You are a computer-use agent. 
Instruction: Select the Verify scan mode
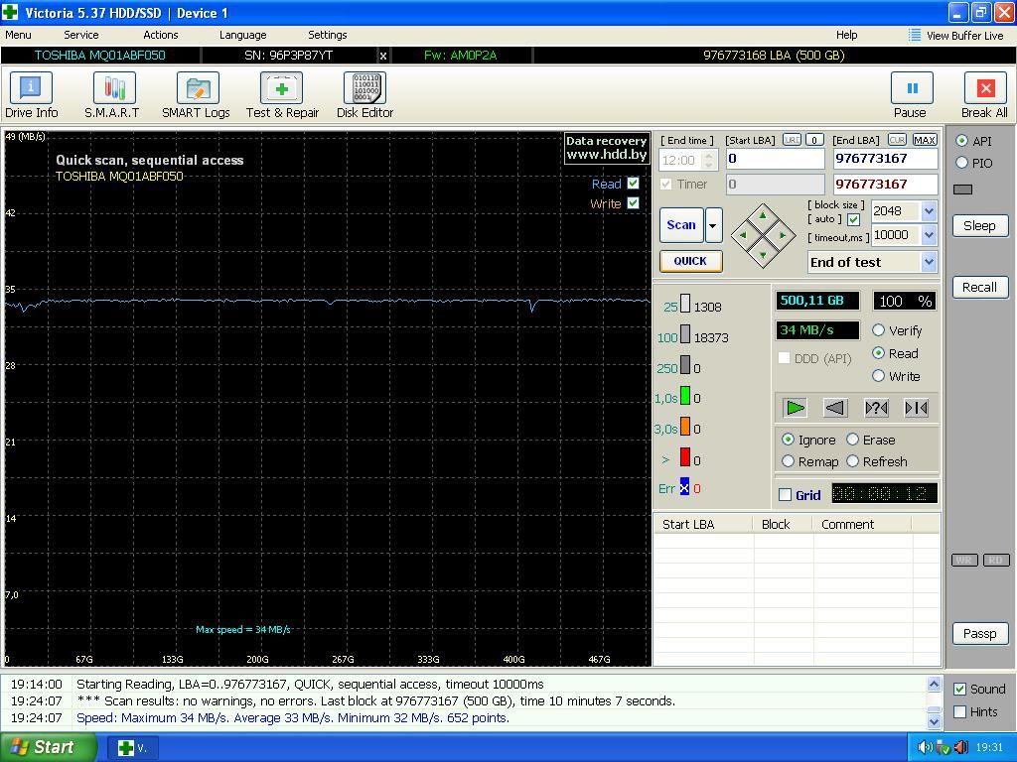pos(878,330)
